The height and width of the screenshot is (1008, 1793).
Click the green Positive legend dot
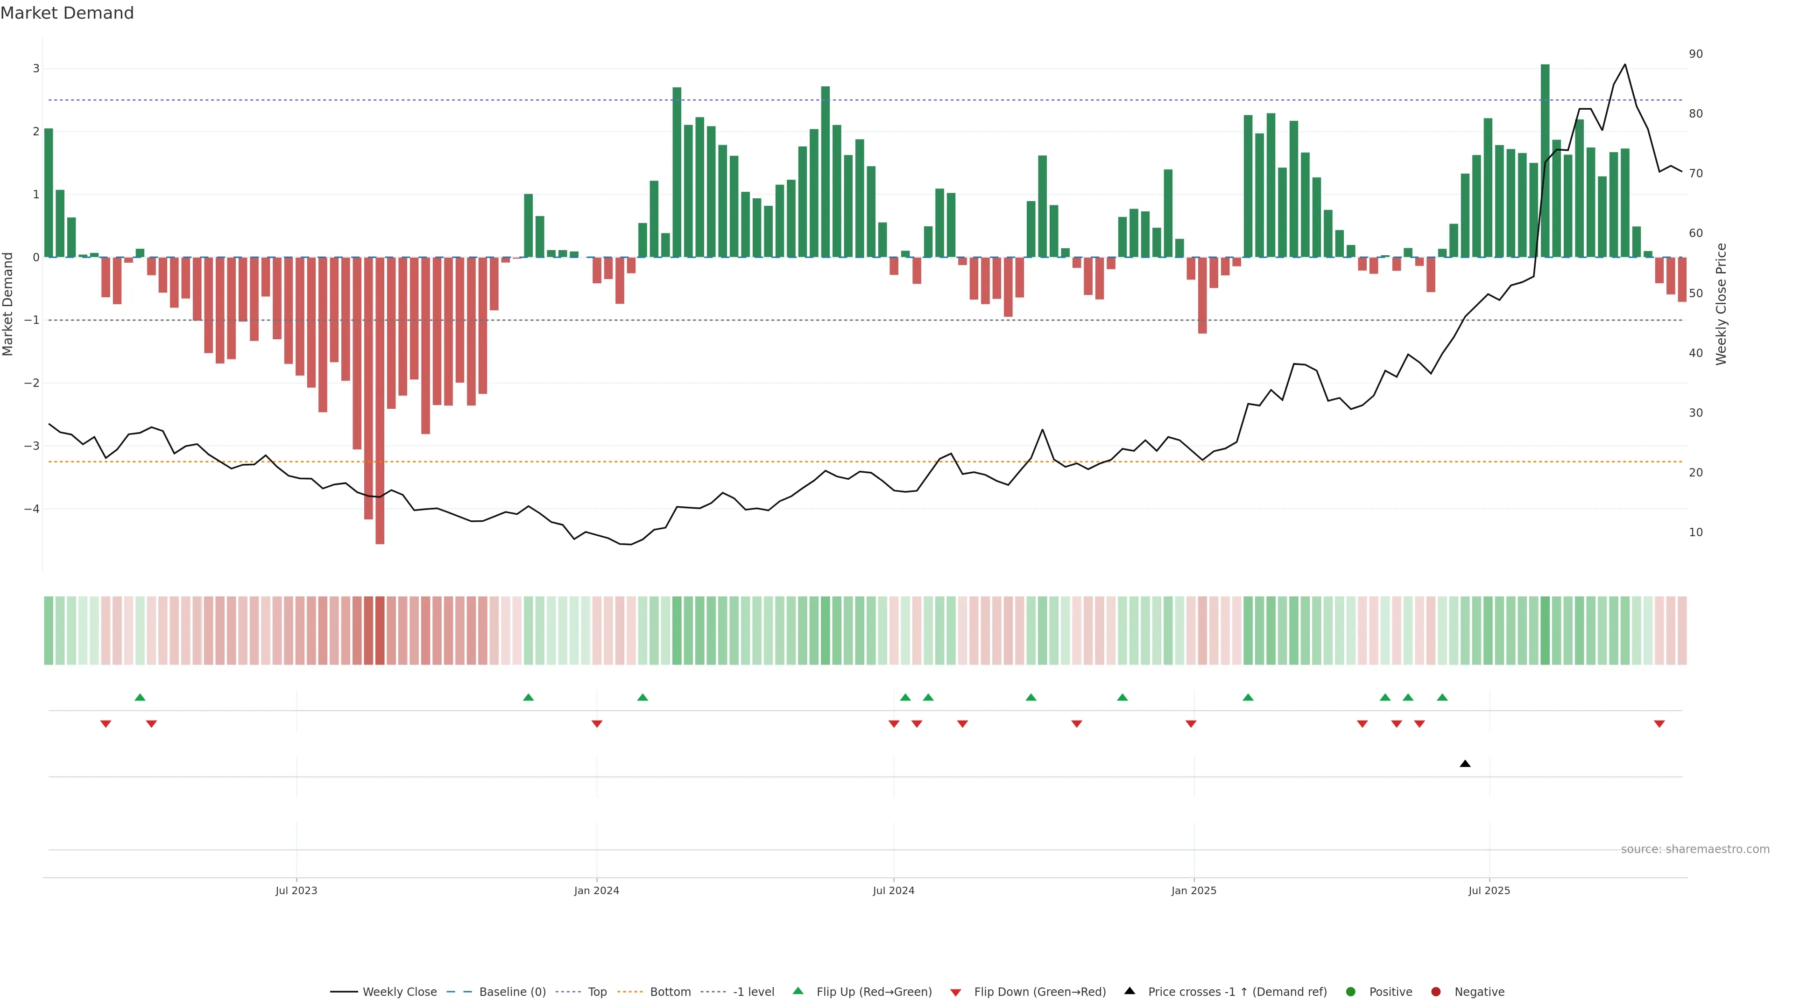pos(1350,991)
